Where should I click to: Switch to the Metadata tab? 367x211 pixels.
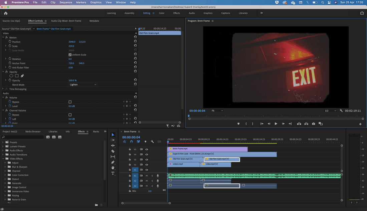94,21
